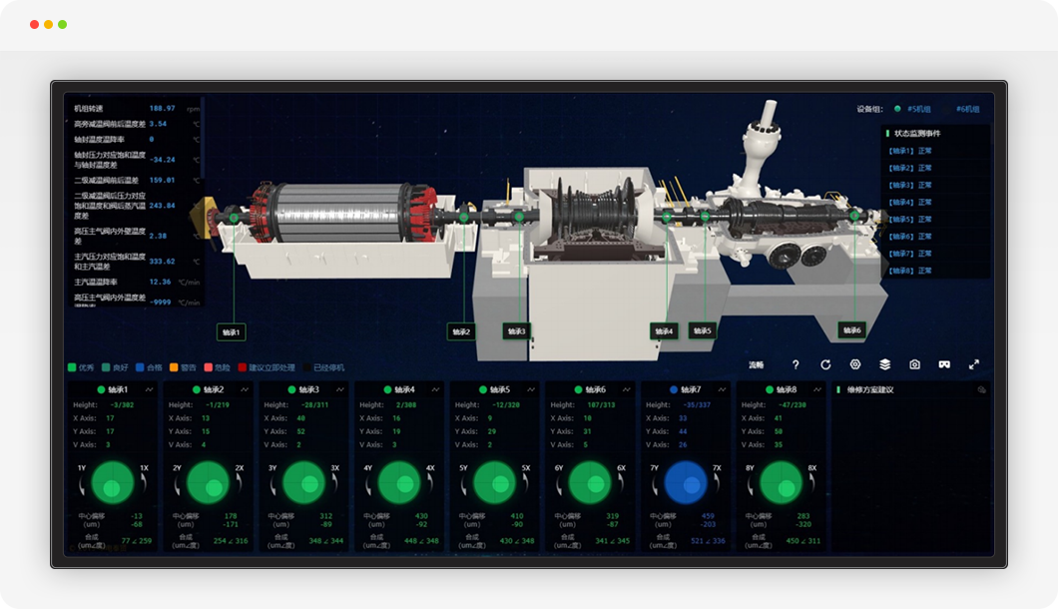Click 轴承2 green node on the shaft
This screenshot has height=609, width=1058.
[x=463, y=218]
